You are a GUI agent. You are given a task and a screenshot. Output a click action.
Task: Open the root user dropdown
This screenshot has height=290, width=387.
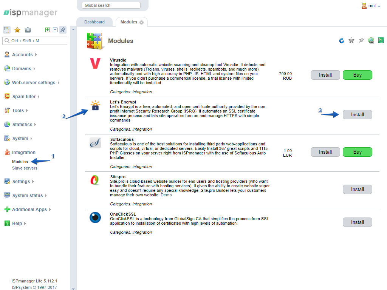379,6
